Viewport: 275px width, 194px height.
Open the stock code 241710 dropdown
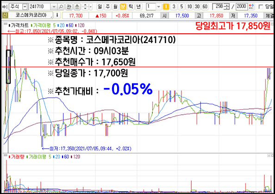pos(54,7)
